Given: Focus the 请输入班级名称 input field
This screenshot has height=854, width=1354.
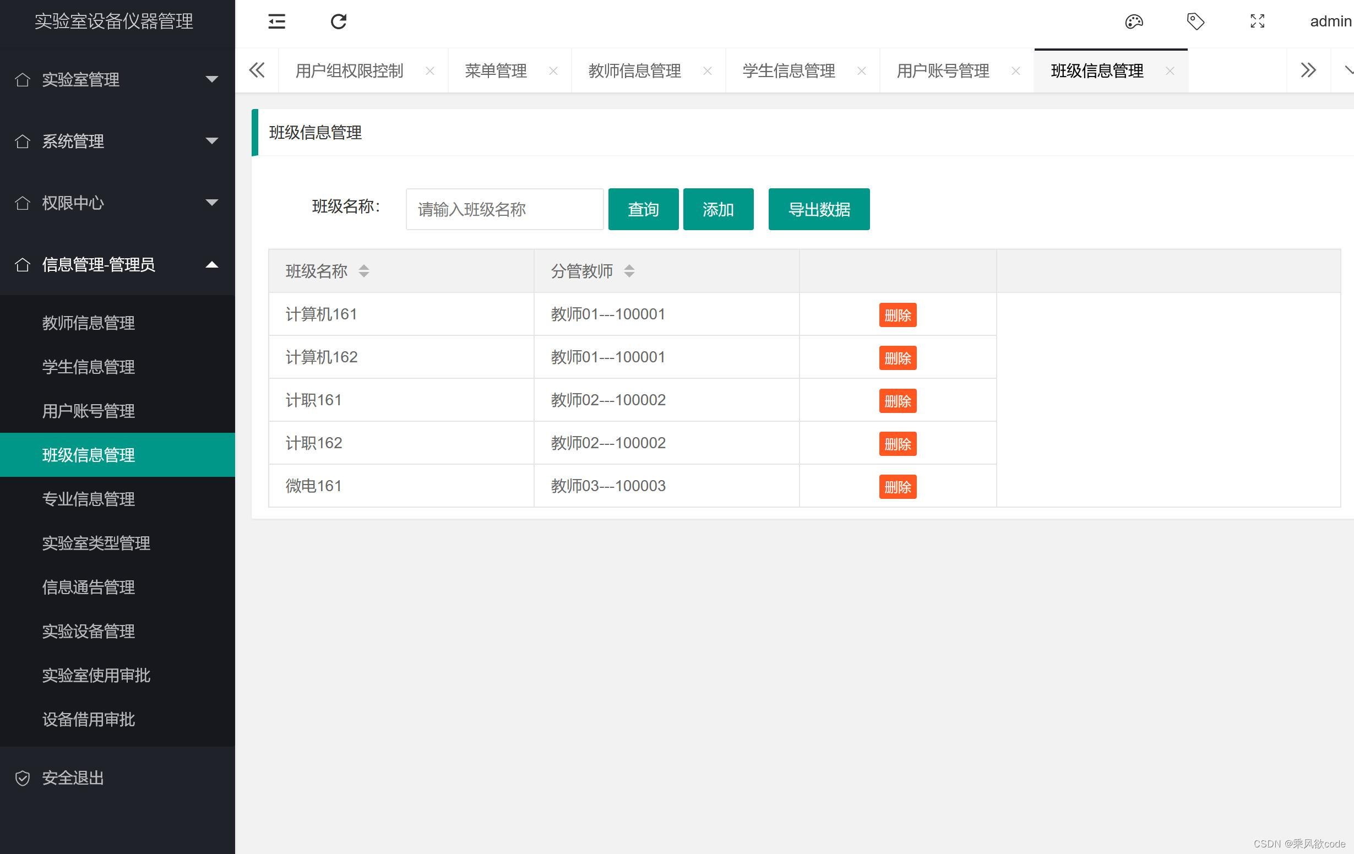Looking at the screenshot, I should click(x=504, y=209).
